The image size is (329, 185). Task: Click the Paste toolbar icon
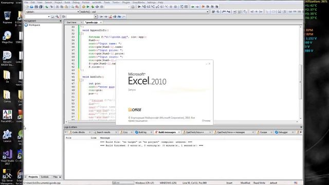[x=66, y=7]
